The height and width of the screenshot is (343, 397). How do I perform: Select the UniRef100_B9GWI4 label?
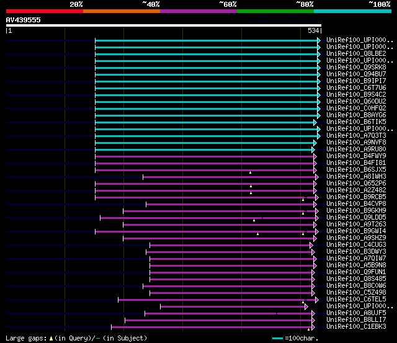[x=356, y=231]
